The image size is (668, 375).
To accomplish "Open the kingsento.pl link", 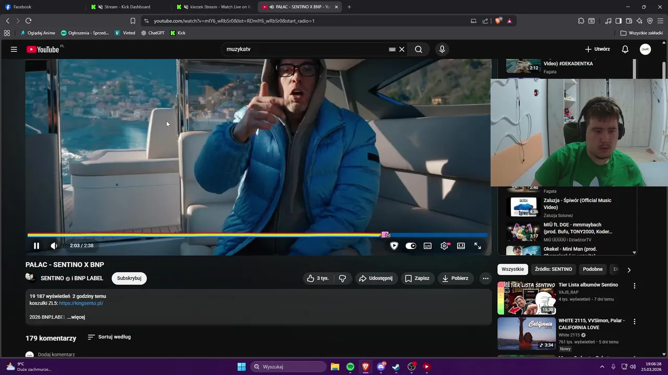I will 81,303.
